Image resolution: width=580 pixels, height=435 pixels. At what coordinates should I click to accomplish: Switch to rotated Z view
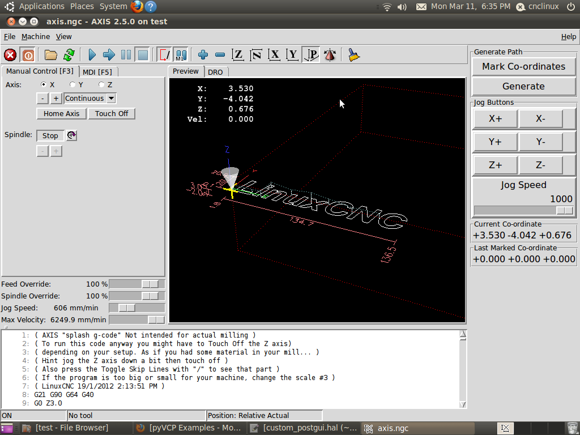click(256, 55)
